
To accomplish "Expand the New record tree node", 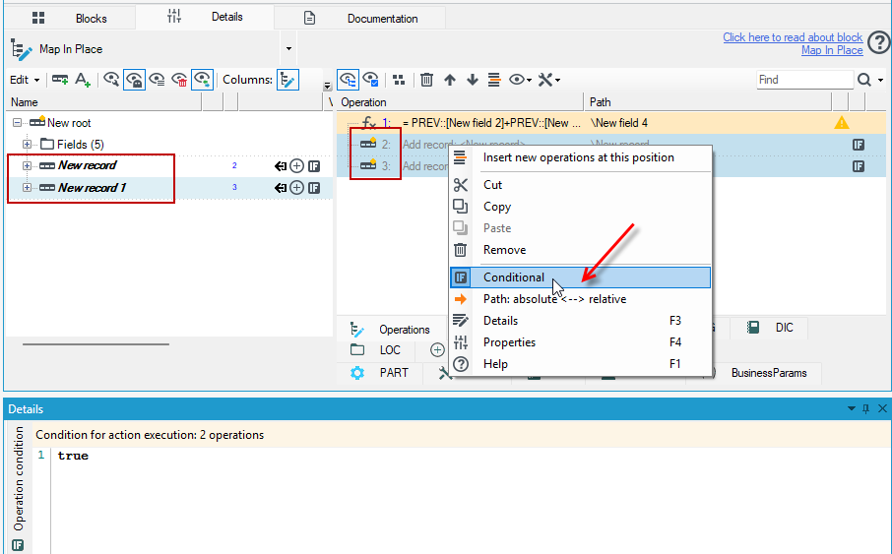I will (27, 165).
